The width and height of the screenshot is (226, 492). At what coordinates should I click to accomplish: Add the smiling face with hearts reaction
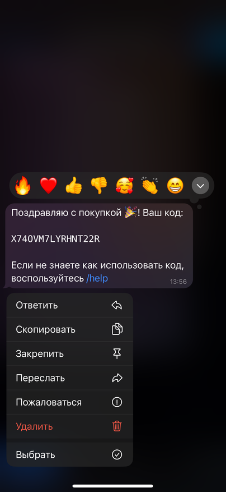click(124, 186)
